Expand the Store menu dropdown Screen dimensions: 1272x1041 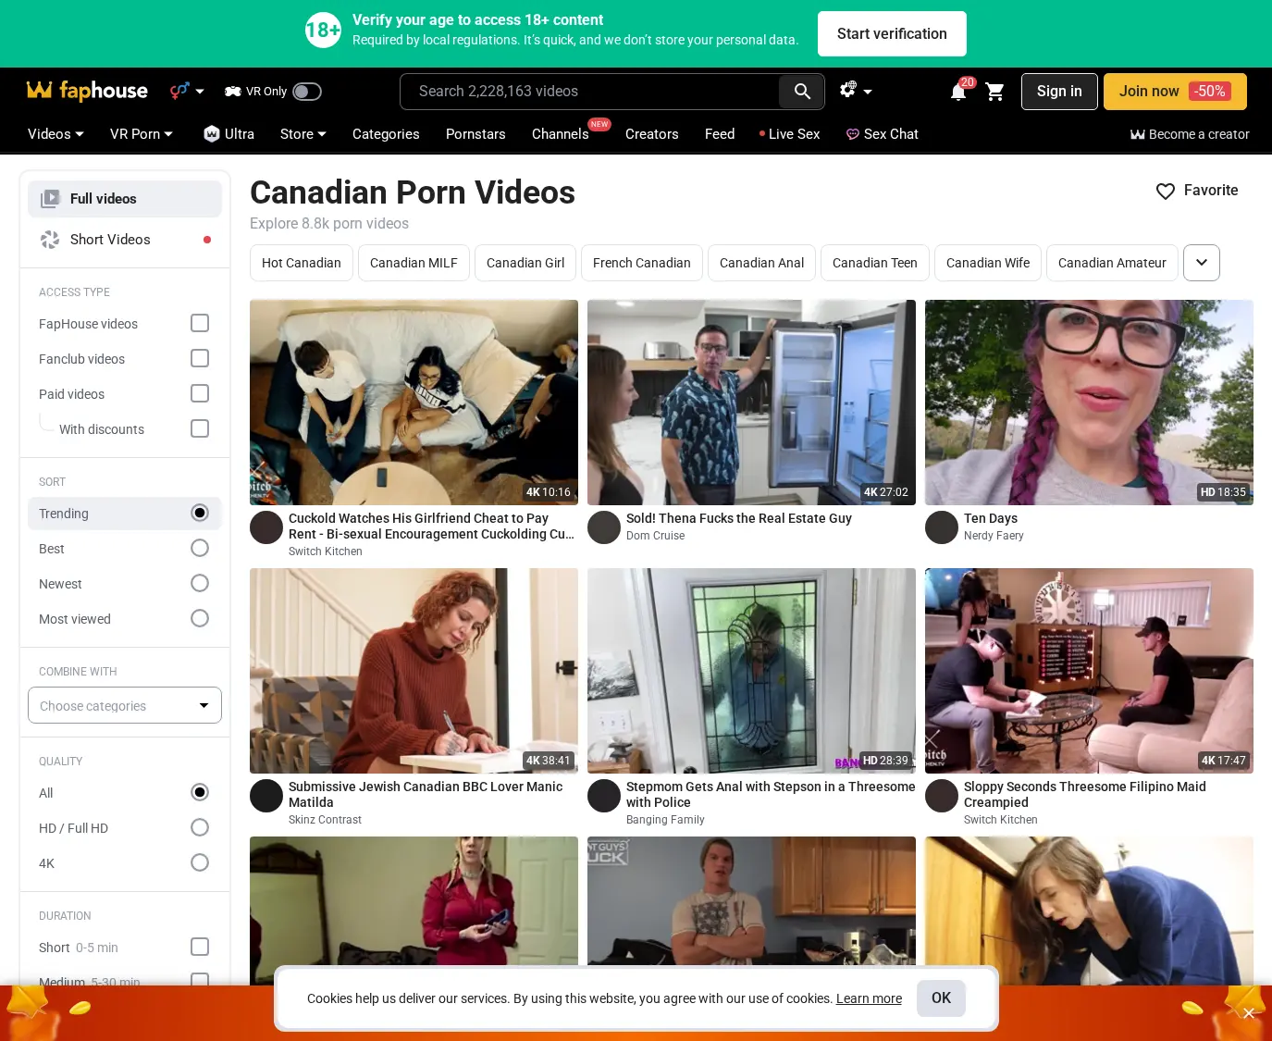(303, 134)
